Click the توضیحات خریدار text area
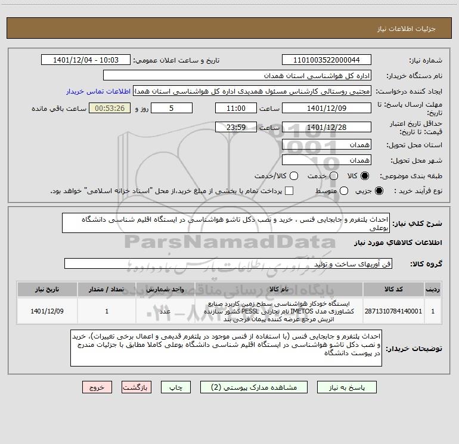The width and height of the screenshot is (459, 444). [x=227, y=348]
